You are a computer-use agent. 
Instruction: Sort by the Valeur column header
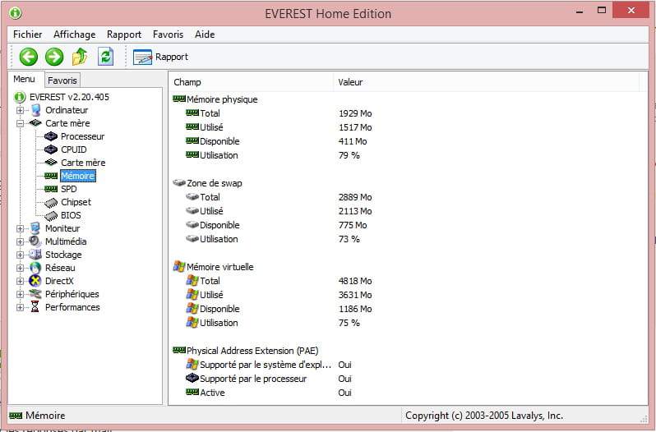486,82
